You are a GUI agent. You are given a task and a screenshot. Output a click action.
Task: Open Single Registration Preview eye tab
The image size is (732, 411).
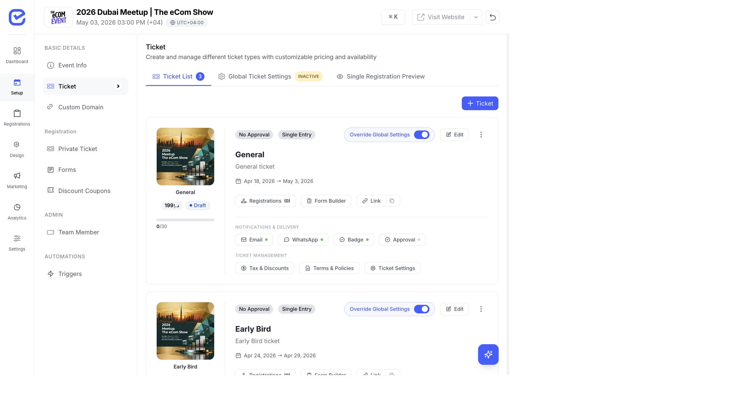click(381, 76)
